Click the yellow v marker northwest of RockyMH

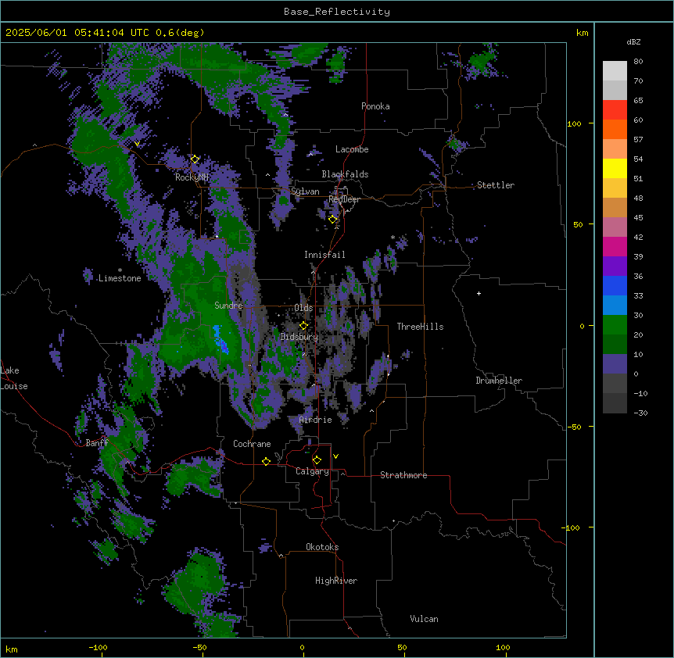pos(137,144)
